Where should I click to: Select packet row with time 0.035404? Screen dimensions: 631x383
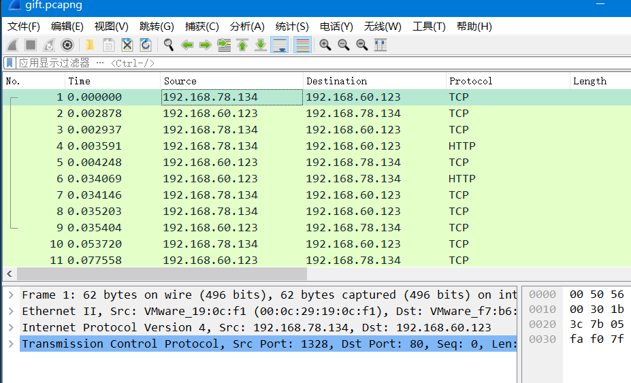click(317, 227)
